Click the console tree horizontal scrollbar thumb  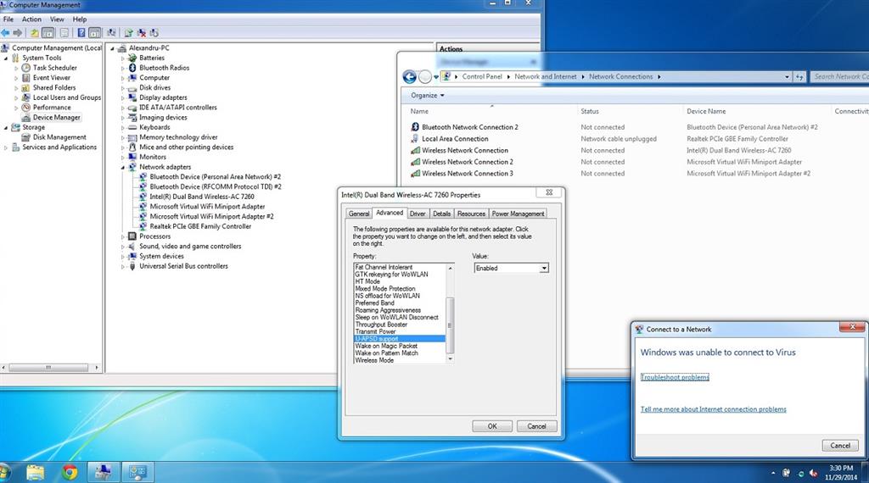(48, 368)
